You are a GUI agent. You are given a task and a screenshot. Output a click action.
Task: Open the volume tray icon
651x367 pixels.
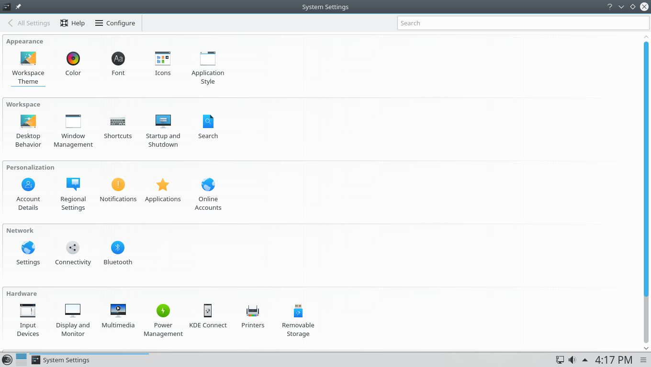(x=572, y=360)
